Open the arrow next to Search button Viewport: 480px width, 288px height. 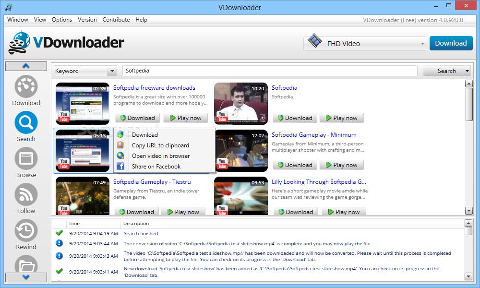(467, 71)
